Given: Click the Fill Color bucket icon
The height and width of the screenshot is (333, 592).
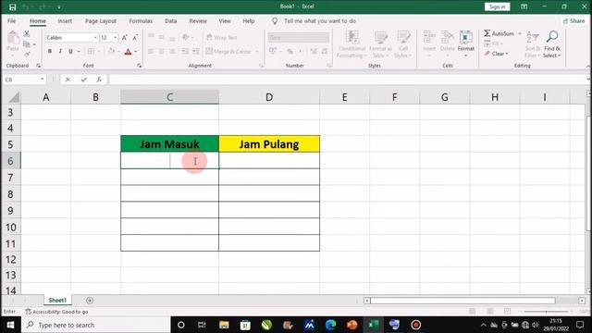Looking at the screenshot, I should 111,52.
